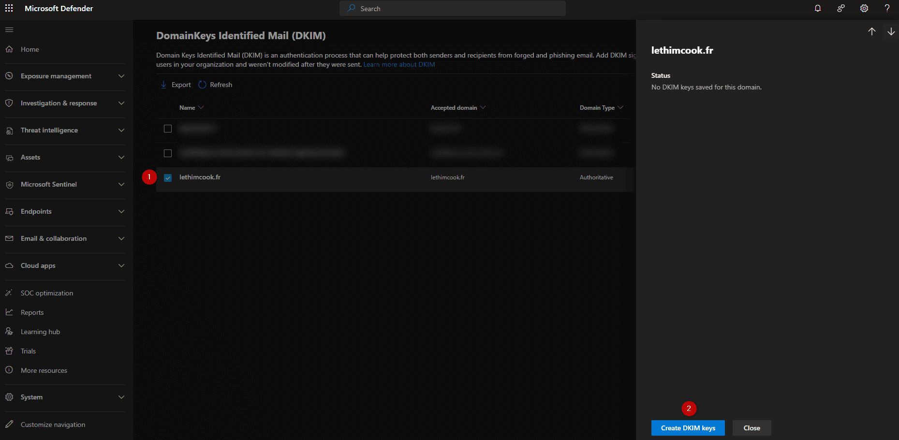This screenshot has width=899, height=440.
Task: Uncheck the lethimcook.fr row
Action: pos(168,177)
